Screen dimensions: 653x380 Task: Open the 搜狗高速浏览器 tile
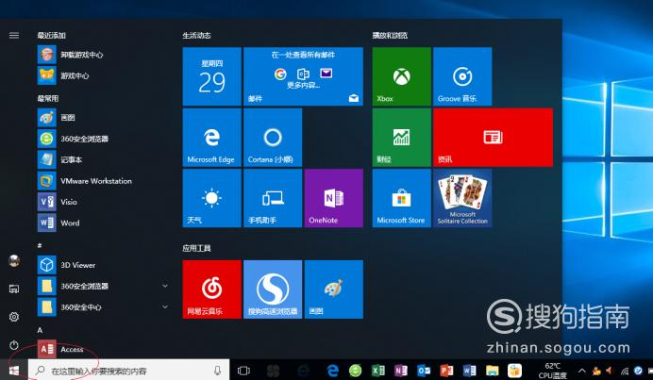(x=273, y=289)
